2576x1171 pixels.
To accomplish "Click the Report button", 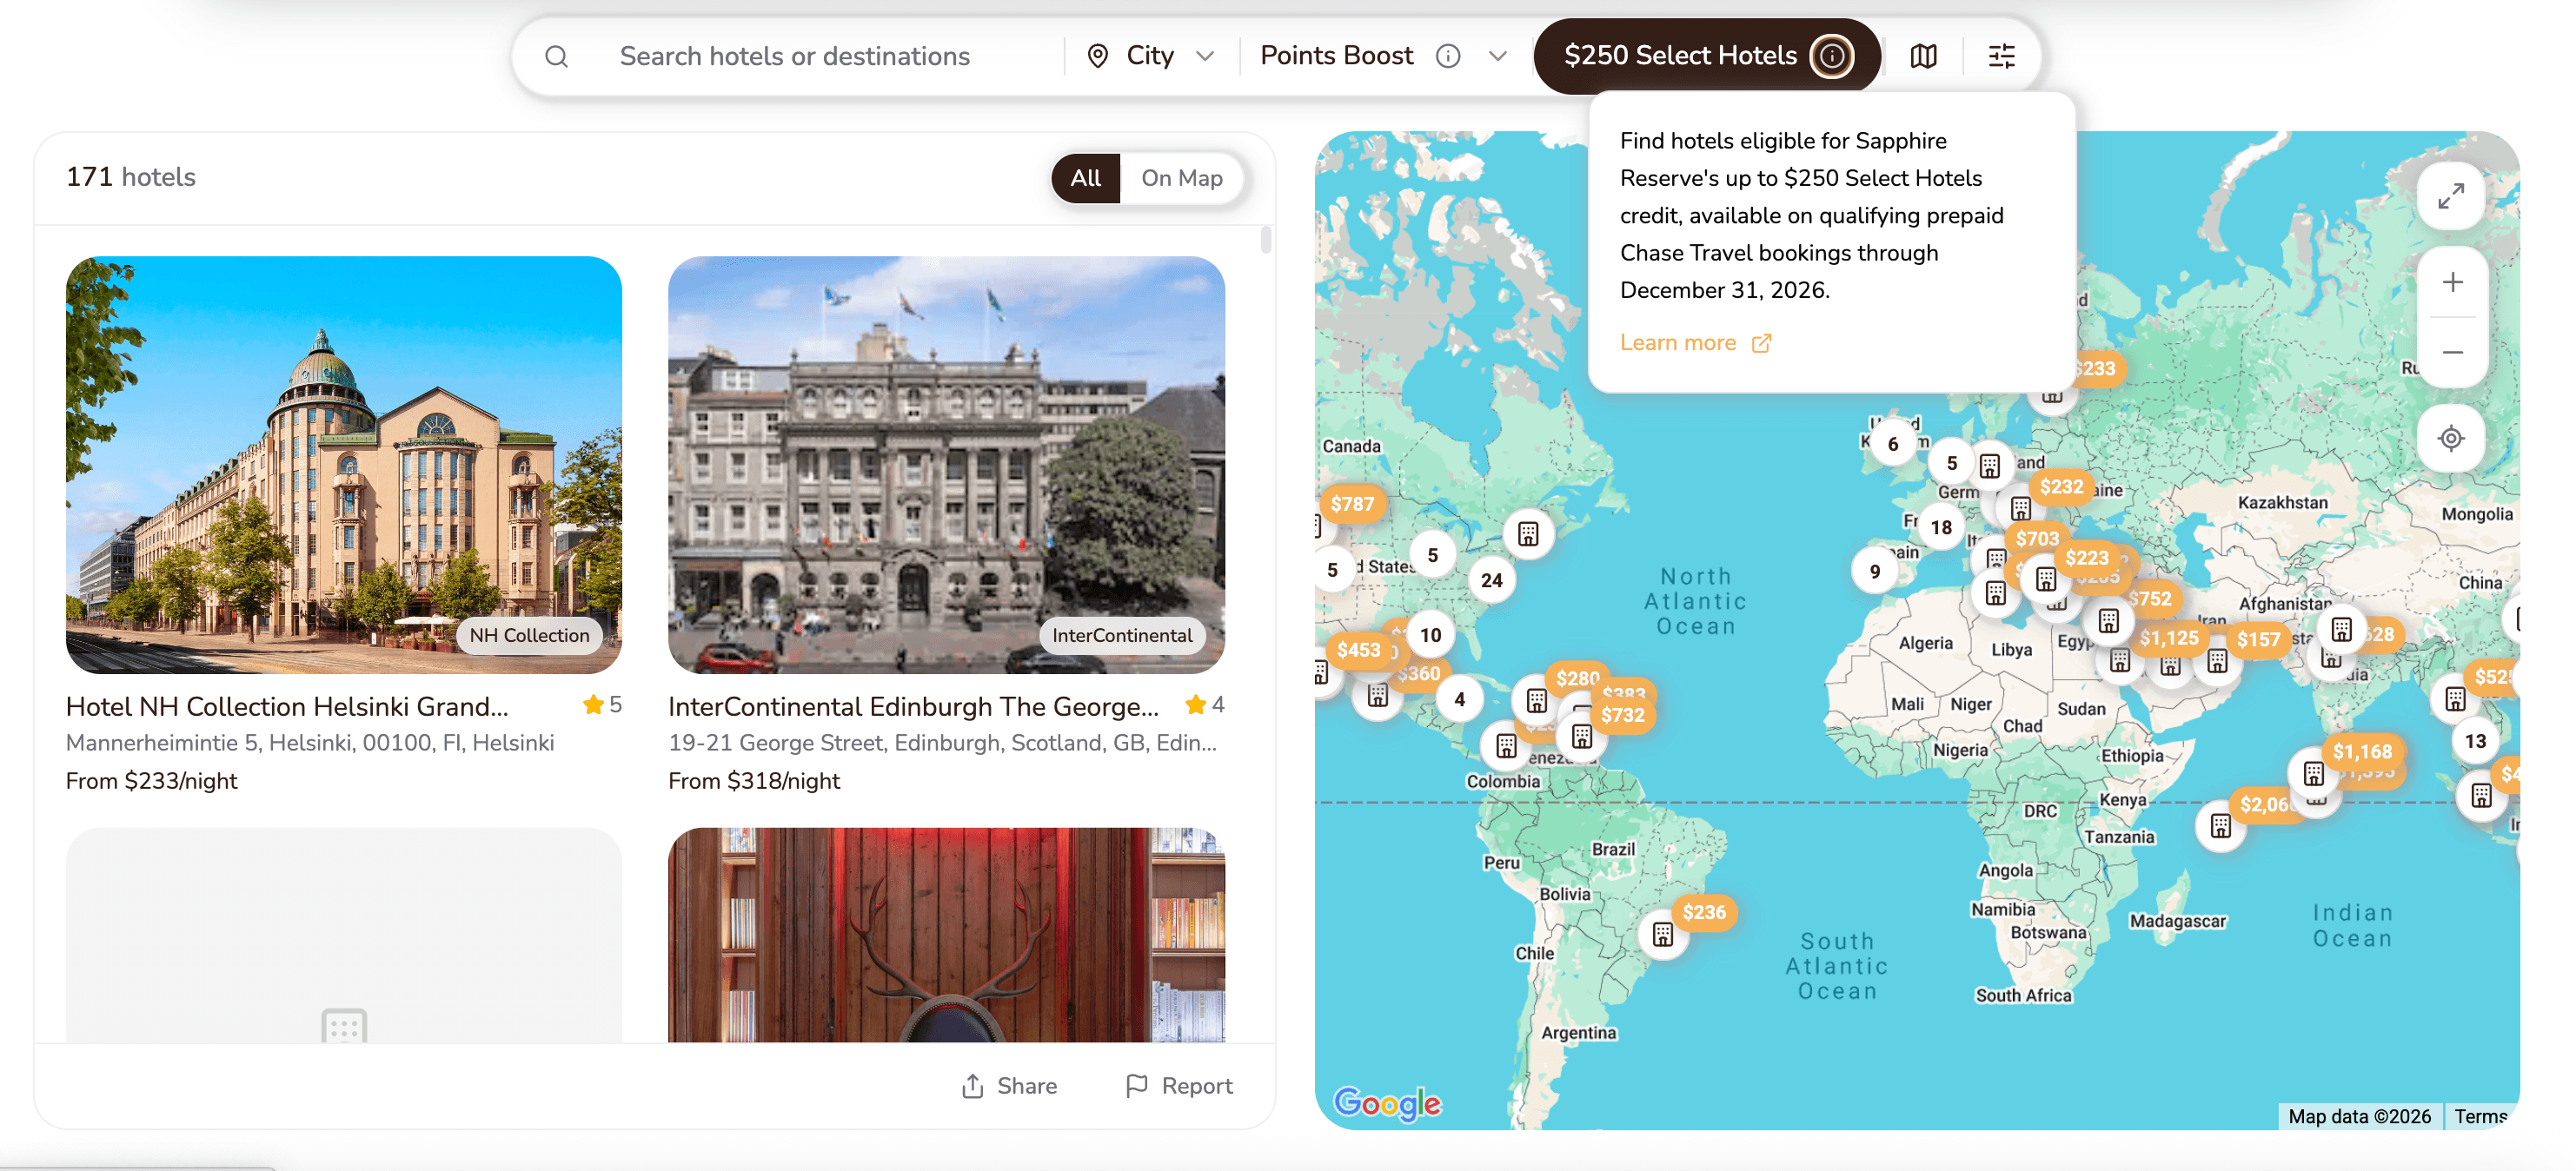I will [x=1179, y=1085].
